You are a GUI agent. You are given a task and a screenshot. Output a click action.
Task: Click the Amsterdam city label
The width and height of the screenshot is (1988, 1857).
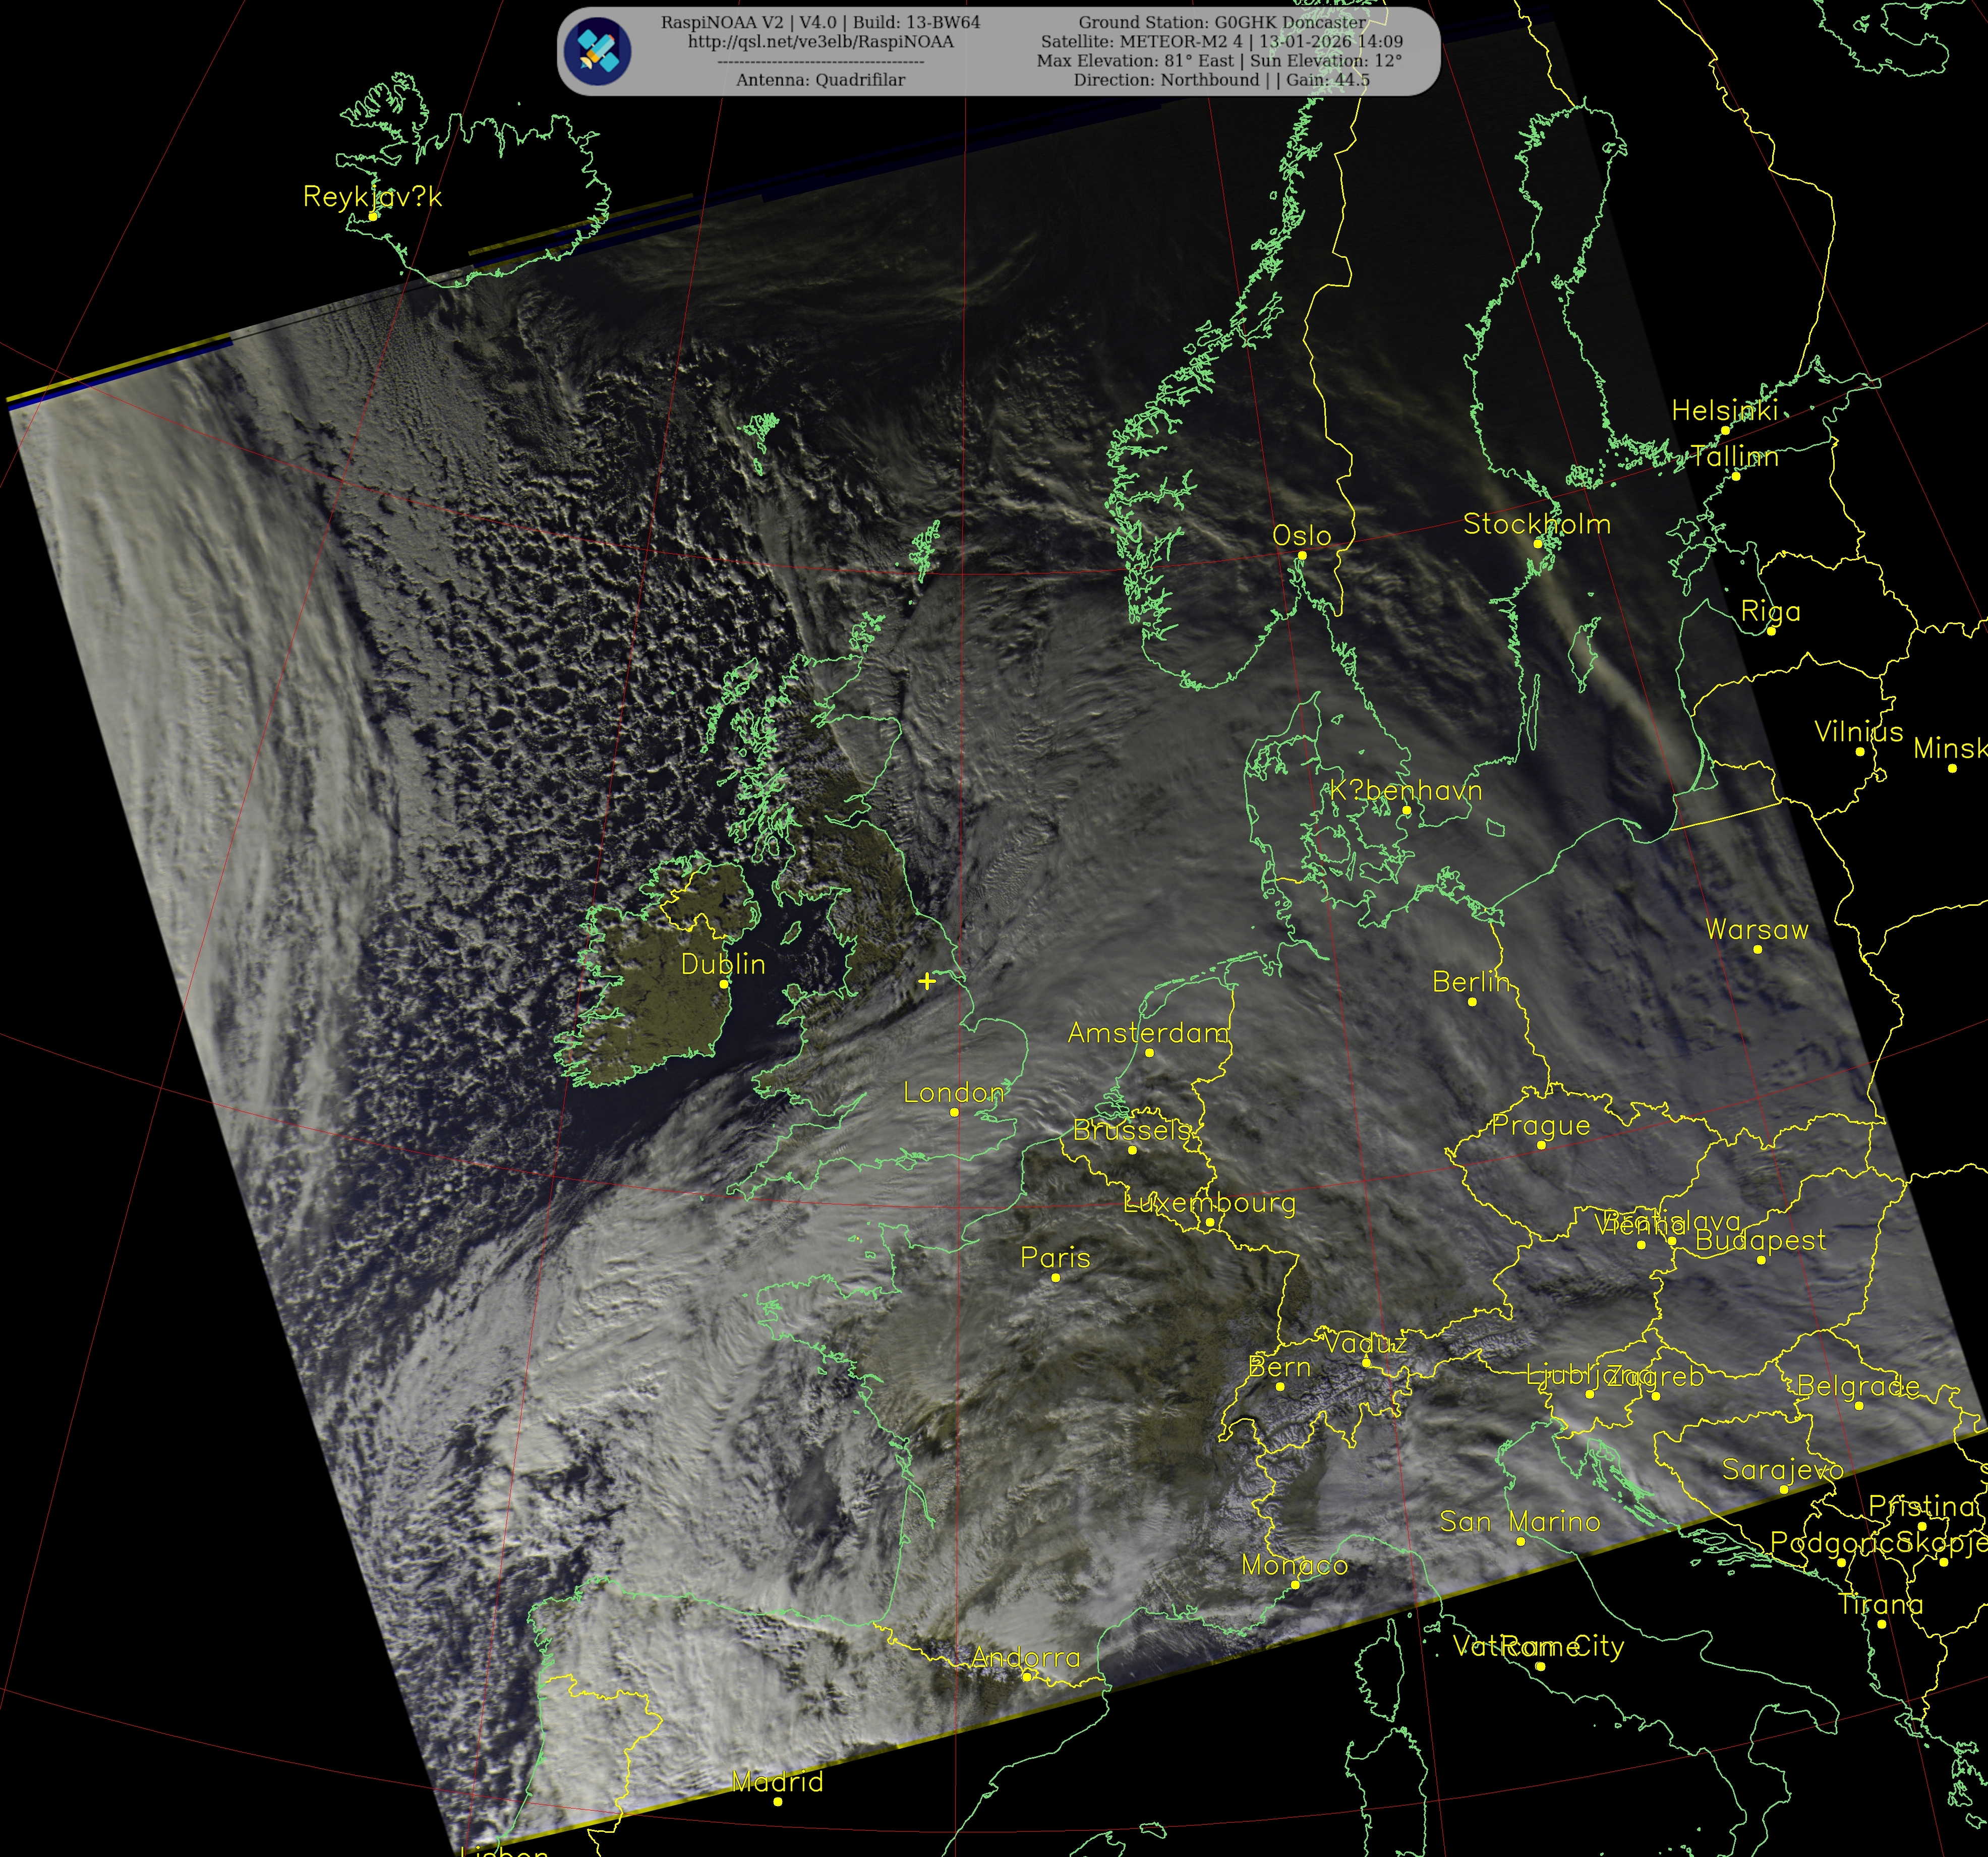1148,1032
